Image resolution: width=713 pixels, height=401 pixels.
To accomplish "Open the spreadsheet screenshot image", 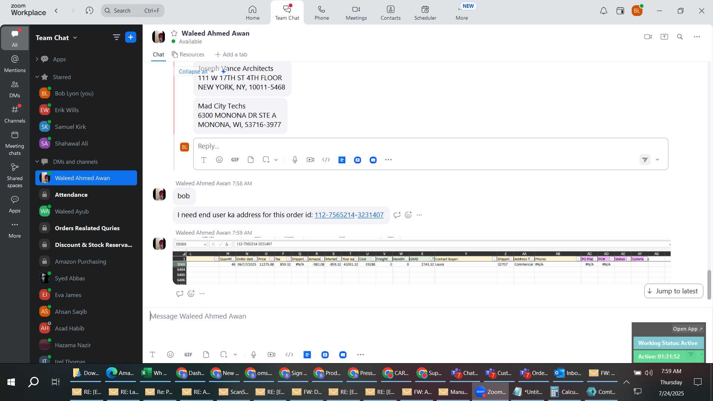I will pyautogui.click(x=421, y=261).
